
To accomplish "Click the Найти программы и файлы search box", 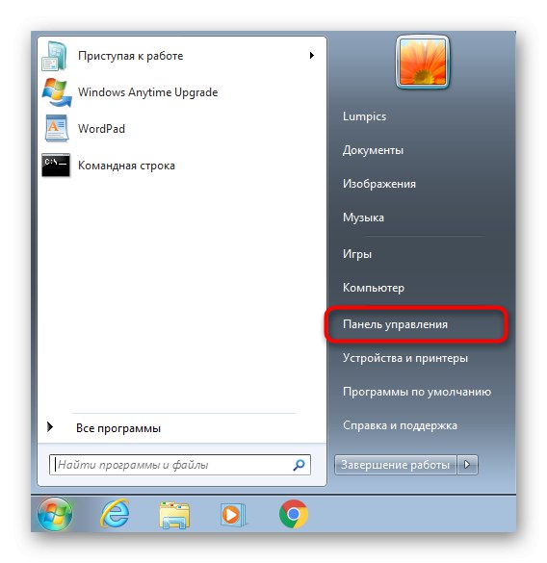I will coord(180,465).
